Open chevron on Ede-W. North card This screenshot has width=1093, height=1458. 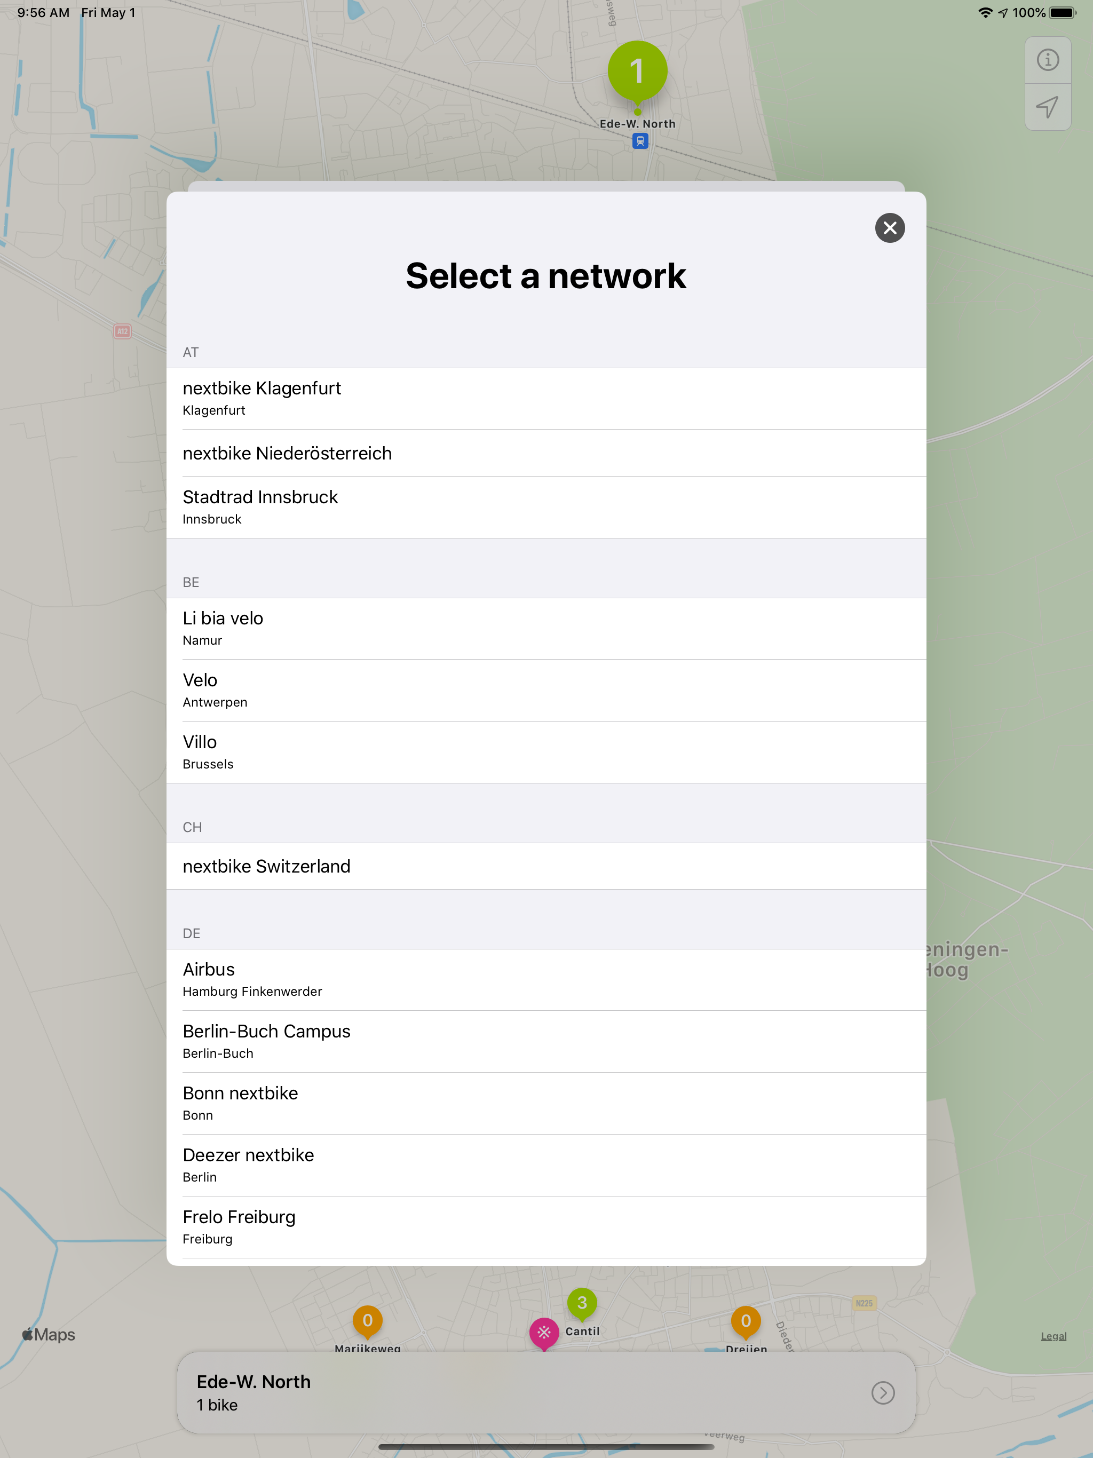[x=883, y=1392]
